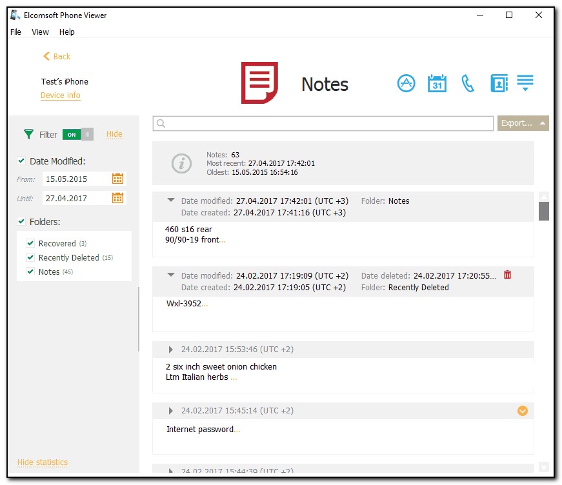Click the calendar picker for Until date

(x=117, y=198)
